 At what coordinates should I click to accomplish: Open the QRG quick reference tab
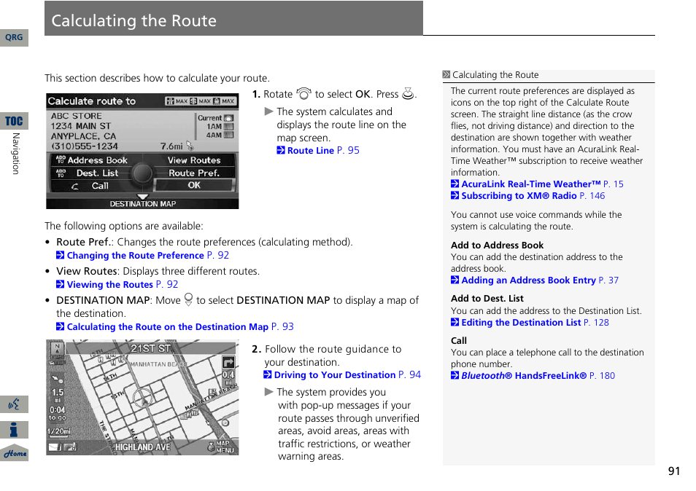pos(14,37)
